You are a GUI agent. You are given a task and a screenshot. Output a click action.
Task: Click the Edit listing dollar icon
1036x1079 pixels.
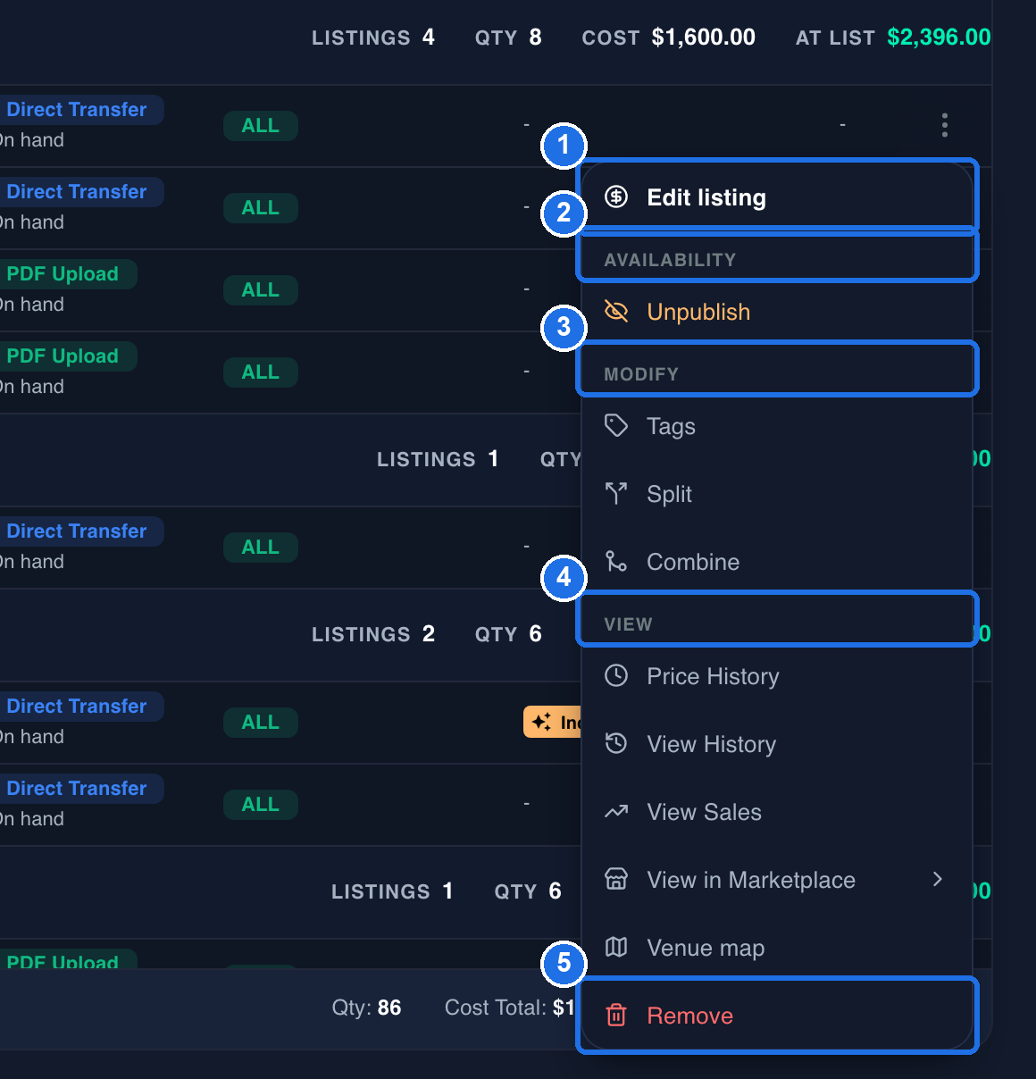click(x=616, y=197)
